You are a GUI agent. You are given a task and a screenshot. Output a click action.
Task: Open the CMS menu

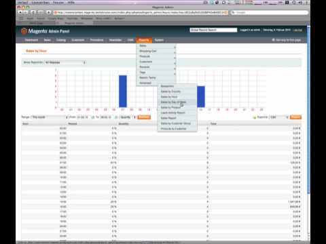point(130,40)
